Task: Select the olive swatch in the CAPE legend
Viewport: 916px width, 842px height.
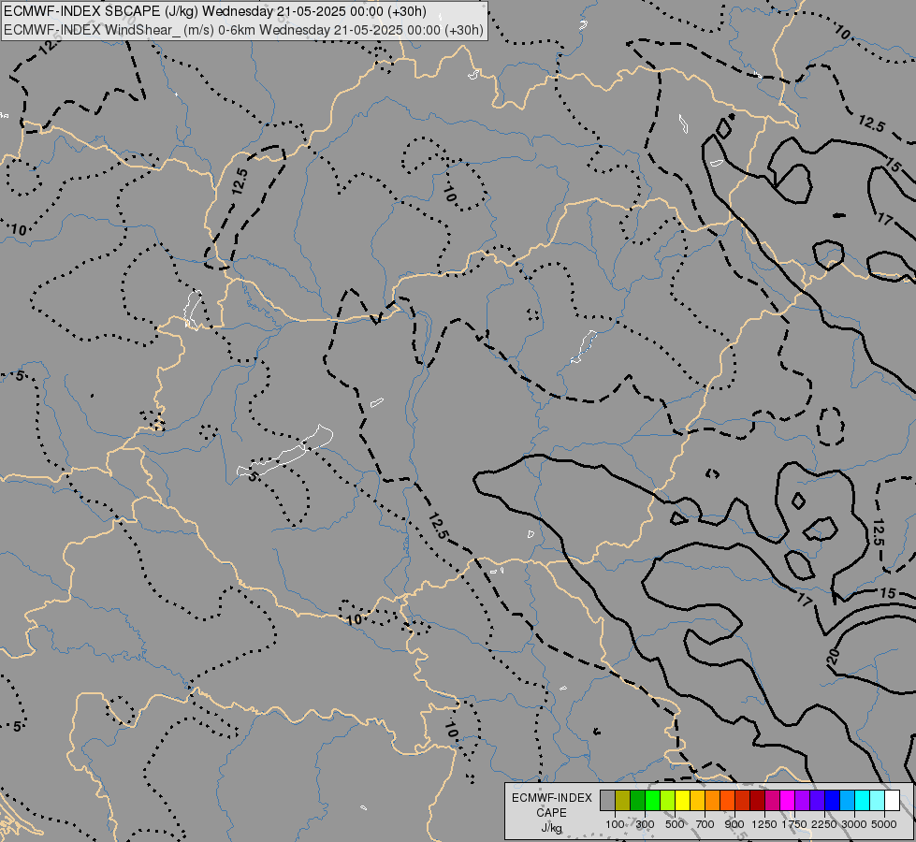Action: coord(623,800)
